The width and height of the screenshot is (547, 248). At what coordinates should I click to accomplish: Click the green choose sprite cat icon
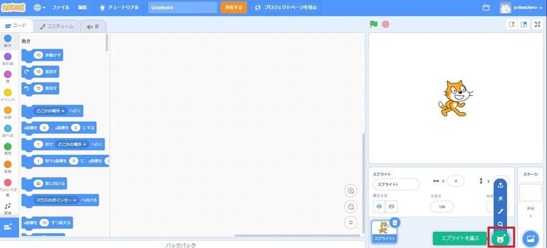pyautogui.click(x=501, y=238)
